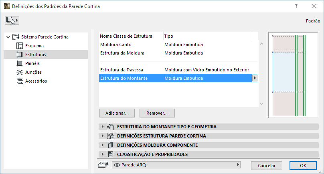Viewport: 324px width, 174px height.
Task: Click the Classificação e Propriedades icon
Action: [111, 154]
